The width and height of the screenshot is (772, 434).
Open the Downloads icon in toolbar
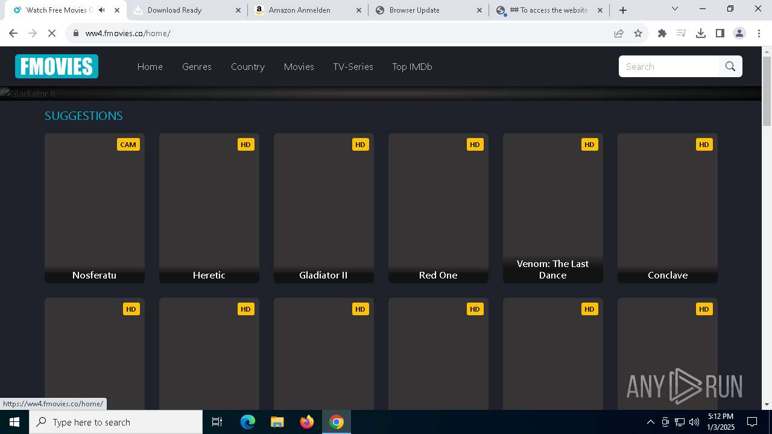pos(701,33)
